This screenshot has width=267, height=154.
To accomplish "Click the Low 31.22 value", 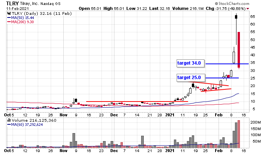I will click(x=137, y=8).
